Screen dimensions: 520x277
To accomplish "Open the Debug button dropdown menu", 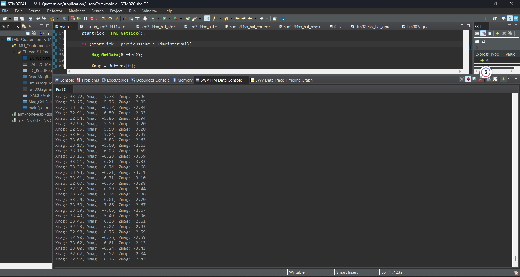I will click(158, 18).
